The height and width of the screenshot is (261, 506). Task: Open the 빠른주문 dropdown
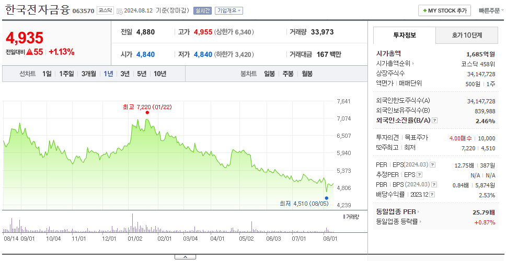(x=491, y=10)
